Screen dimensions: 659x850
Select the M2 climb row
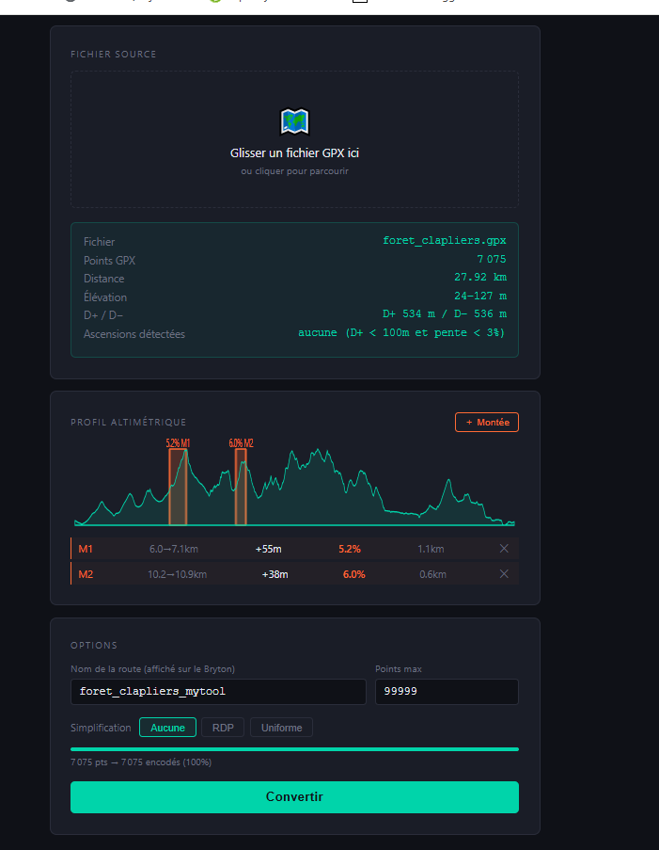click(294, 574)
